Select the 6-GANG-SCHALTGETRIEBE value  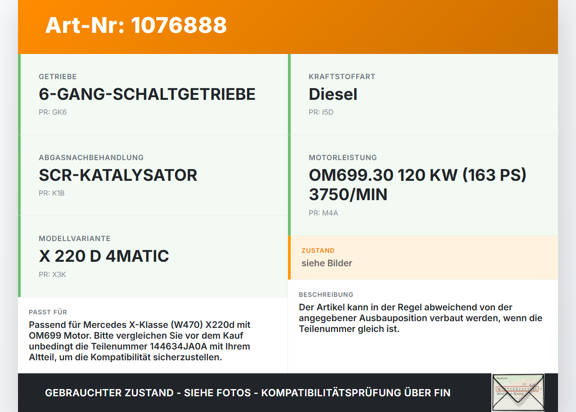coord(147,94)
